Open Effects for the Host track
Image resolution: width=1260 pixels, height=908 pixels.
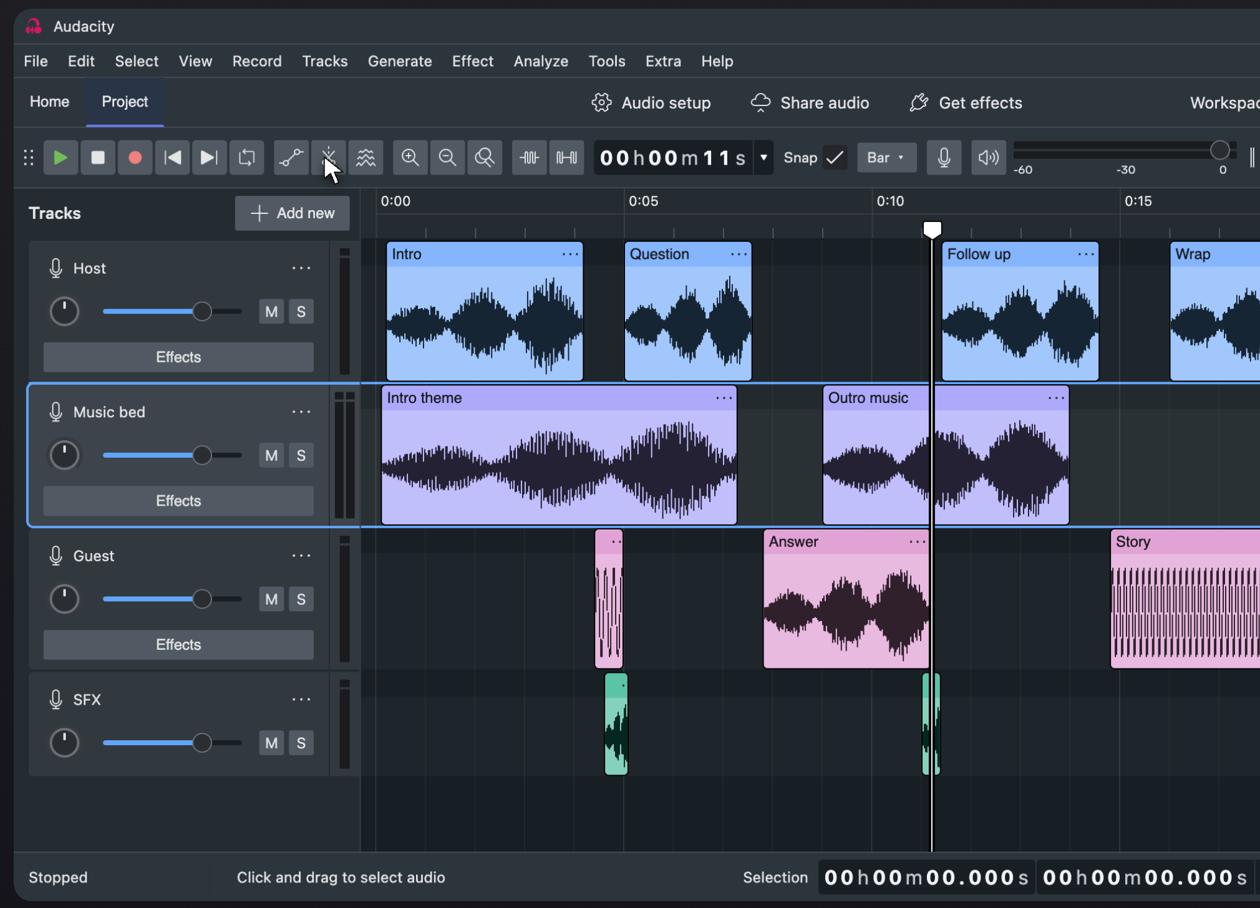pyautogui.click(x=178, y=357)
